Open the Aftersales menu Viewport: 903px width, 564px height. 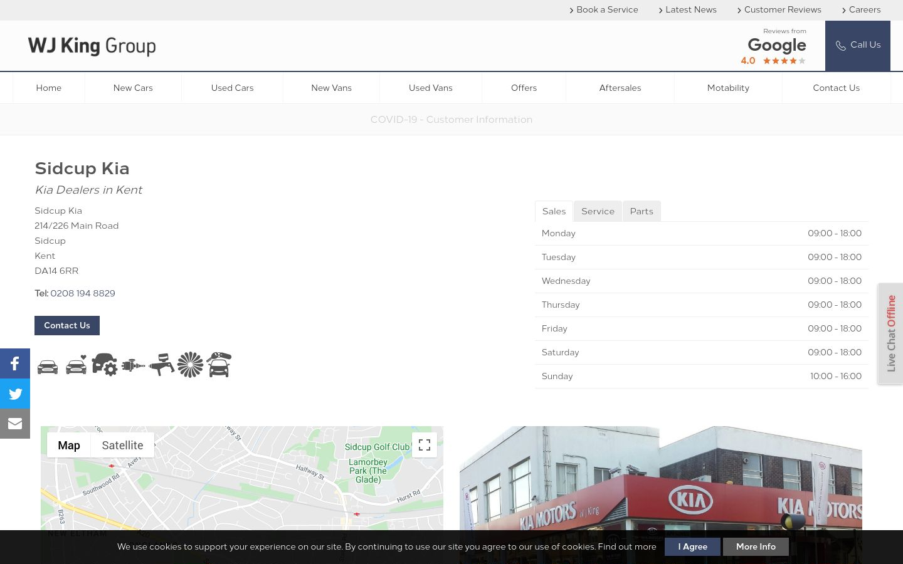pyautogui.click(x=620, y=88)
